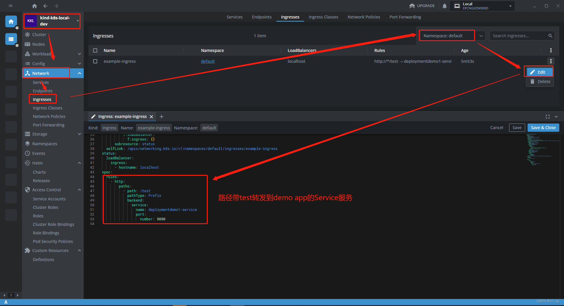Select the Ingresses top tab
The image size is (564, 306).
click(290, 17)
